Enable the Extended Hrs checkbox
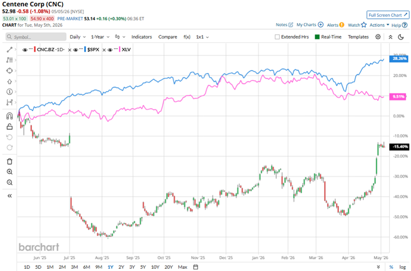The height and width of the screenshot is (271, 411). click(x=277, y=37)
